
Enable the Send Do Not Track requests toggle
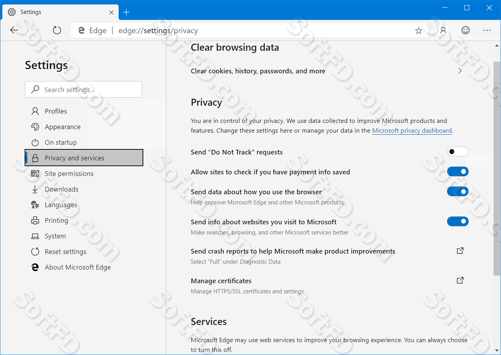(x=458, y=152)
